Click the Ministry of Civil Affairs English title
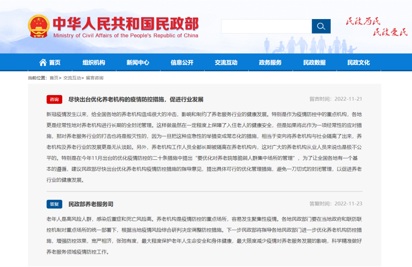 pos(126,35)
